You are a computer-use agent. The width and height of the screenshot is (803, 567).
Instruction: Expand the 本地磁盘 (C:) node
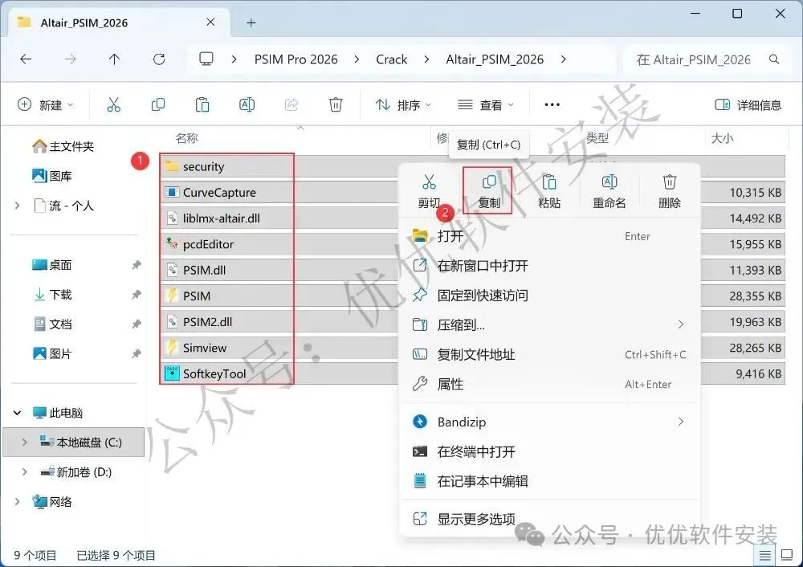[x=25, y=442]
